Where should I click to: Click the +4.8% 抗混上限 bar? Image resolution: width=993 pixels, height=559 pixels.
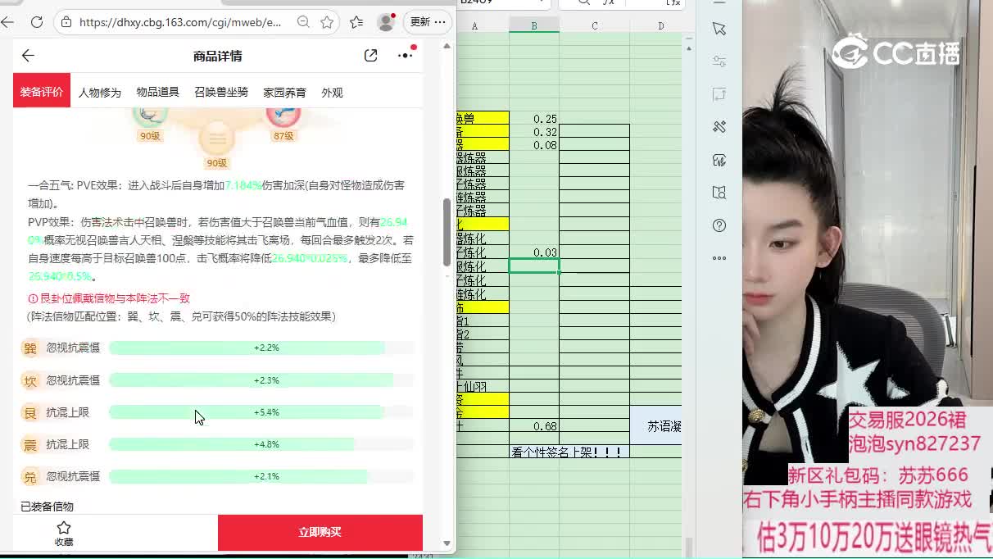261,444
